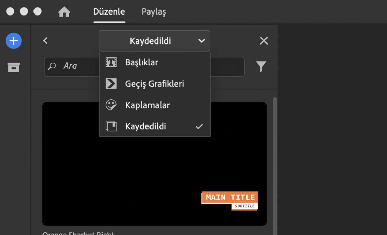Viewport: 387px width, 235px height.
Task: Open the project archive icon in sidebar
Action: coord(13,67)
